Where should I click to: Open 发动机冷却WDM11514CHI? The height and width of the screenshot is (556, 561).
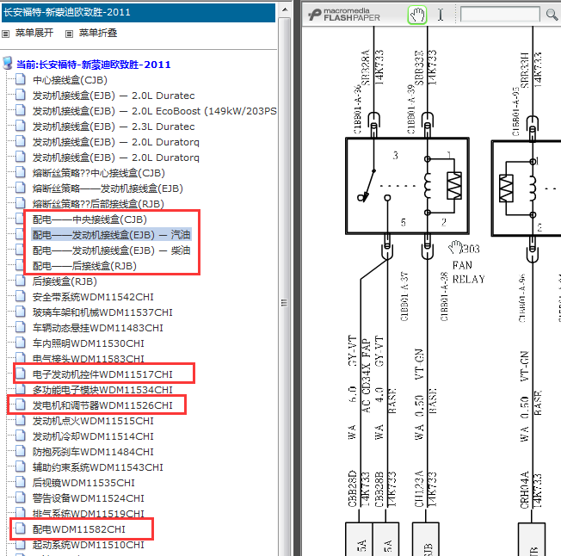coord(93,436)
